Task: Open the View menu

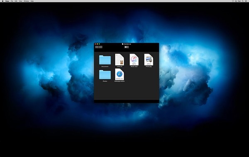Action: point(20,1)
